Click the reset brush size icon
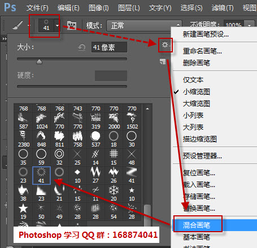The width and height of the screenshot is (257, 248). coord(82,47)
